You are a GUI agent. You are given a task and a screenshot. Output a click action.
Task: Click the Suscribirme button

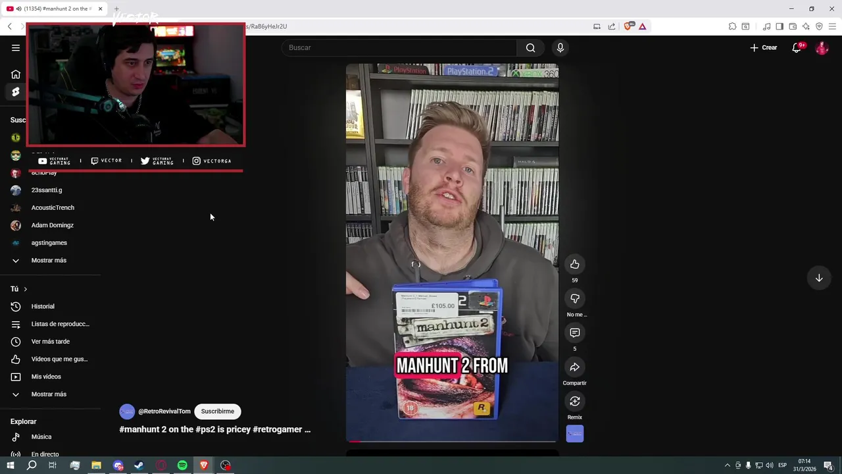pos(218,411)
